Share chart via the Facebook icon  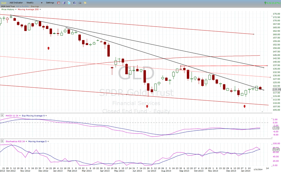pos(74,3)
